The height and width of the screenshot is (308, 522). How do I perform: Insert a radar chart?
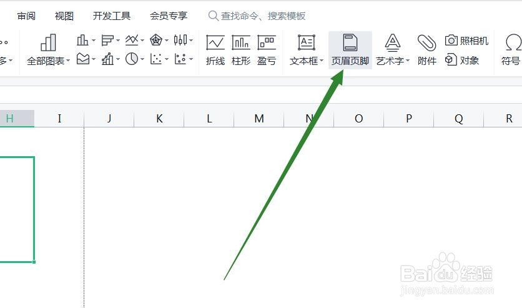[x=156, y=40]
